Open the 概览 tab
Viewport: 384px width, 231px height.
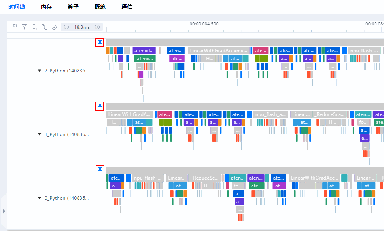(x=100, y=7)
